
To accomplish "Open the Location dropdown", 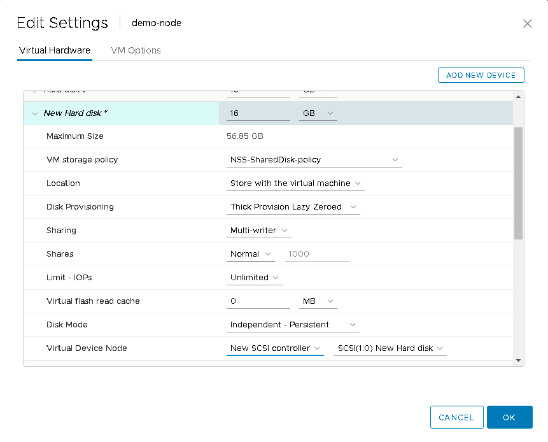I will tap(295, 183).
